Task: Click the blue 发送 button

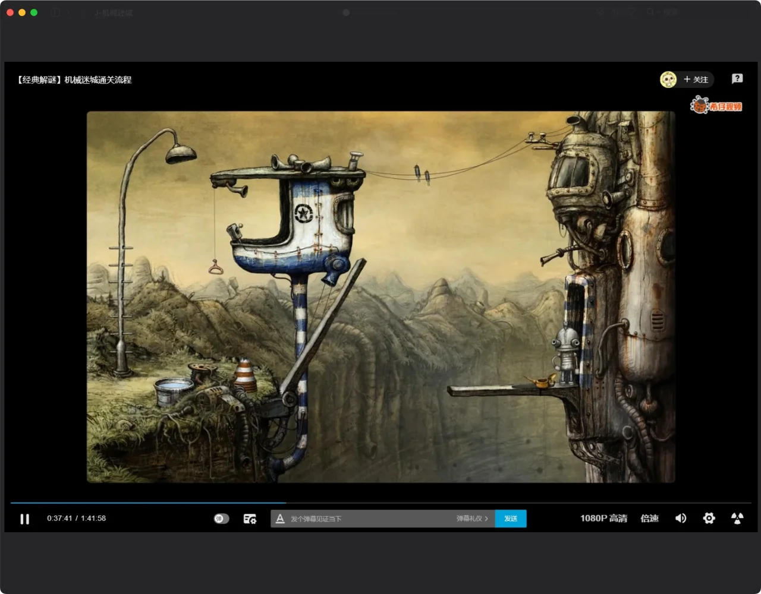Action: point(511,519)
